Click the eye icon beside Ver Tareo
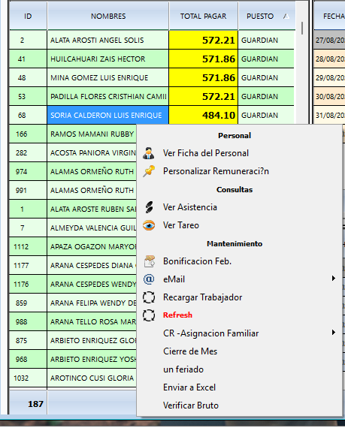The image size is (345, 428). [149, 225]
